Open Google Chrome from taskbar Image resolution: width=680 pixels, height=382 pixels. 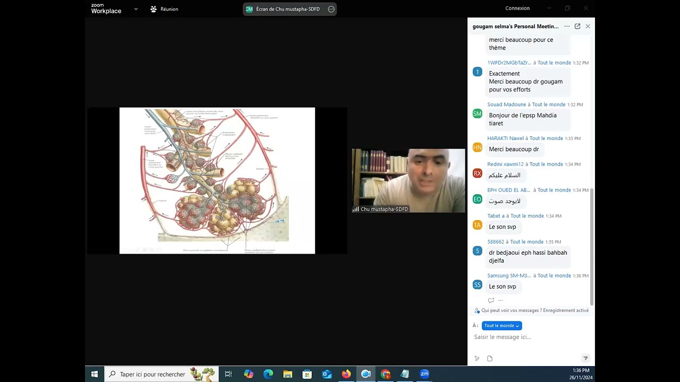pyautogui.click(x=386, y=374)
